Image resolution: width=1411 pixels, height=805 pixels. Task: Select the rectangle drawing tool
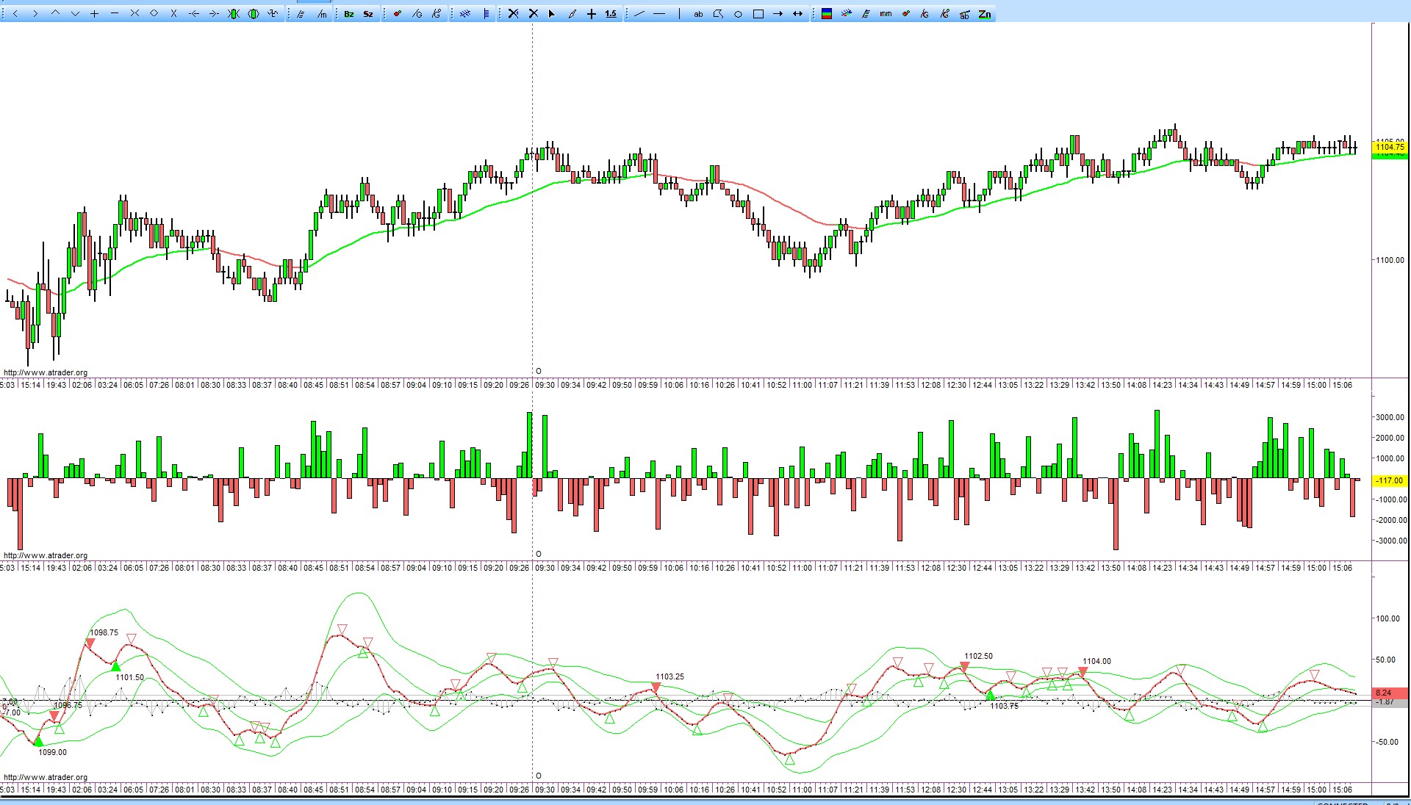(758, 13)
